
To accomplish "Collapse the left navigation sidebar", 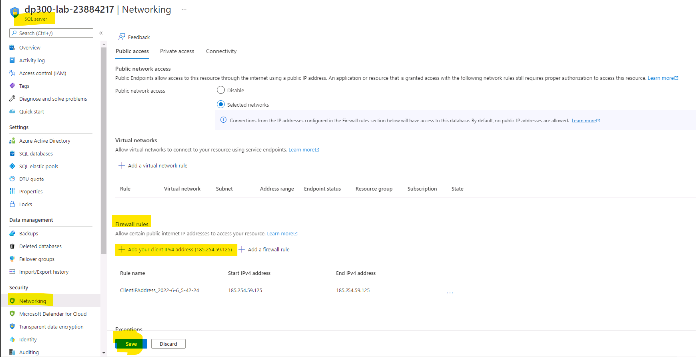I will point(100,33).
